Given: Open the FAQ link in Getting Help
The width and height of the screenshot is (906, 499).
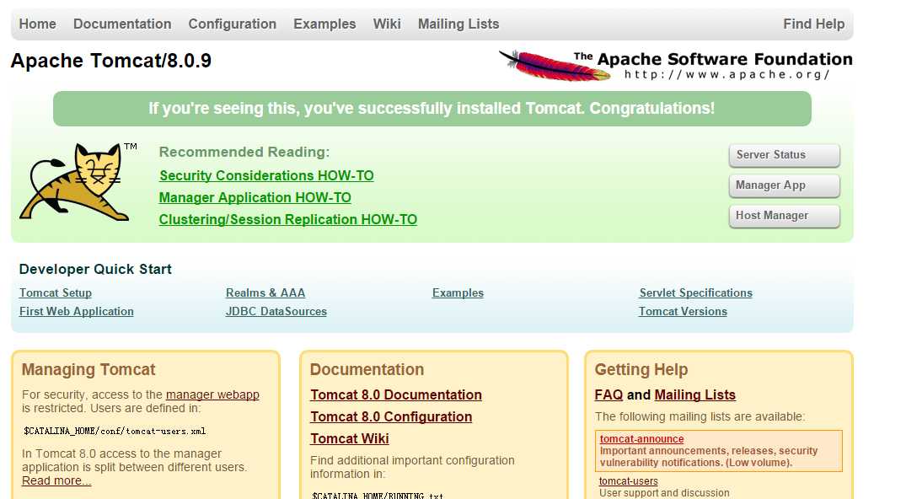Looking at the screenshot, I should point(609,395).
